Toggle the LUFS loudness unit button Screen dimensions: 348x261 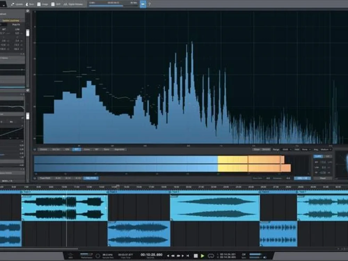point(318,157)
